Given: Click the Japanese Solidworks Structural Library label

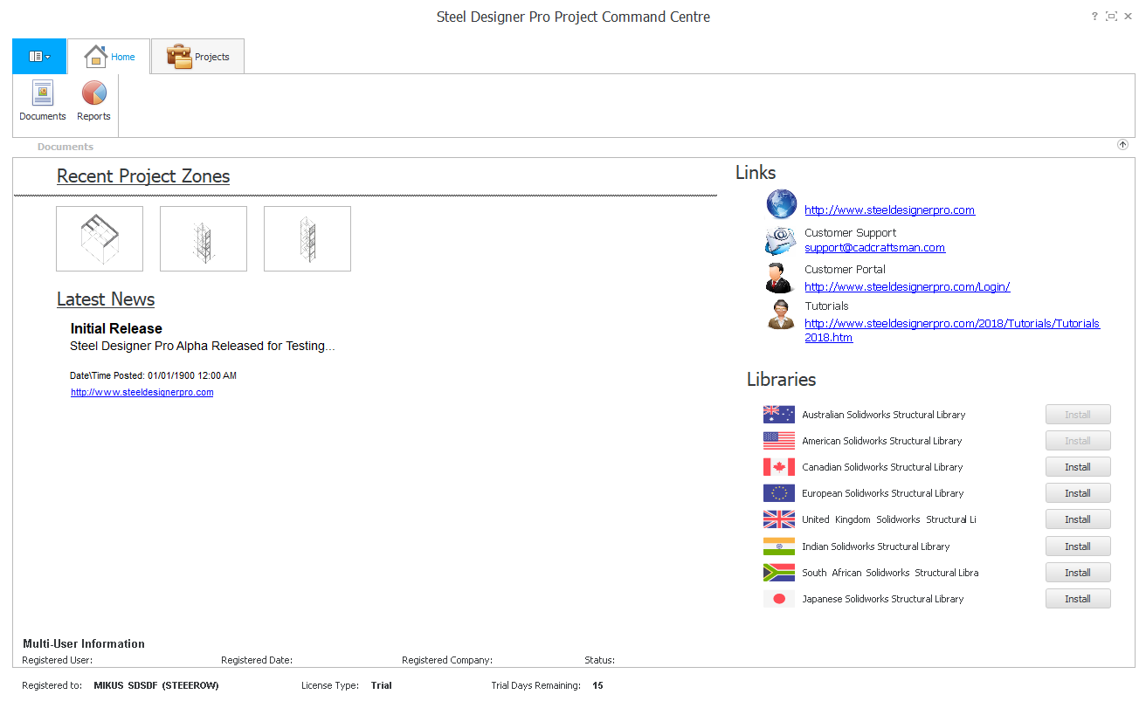Looking at the screenshot, I should point(883,599).
